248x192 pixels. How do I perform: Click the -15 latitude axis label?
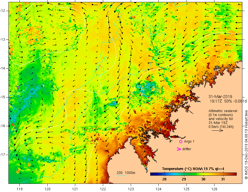pyautogui.click(x=3, y=97)
